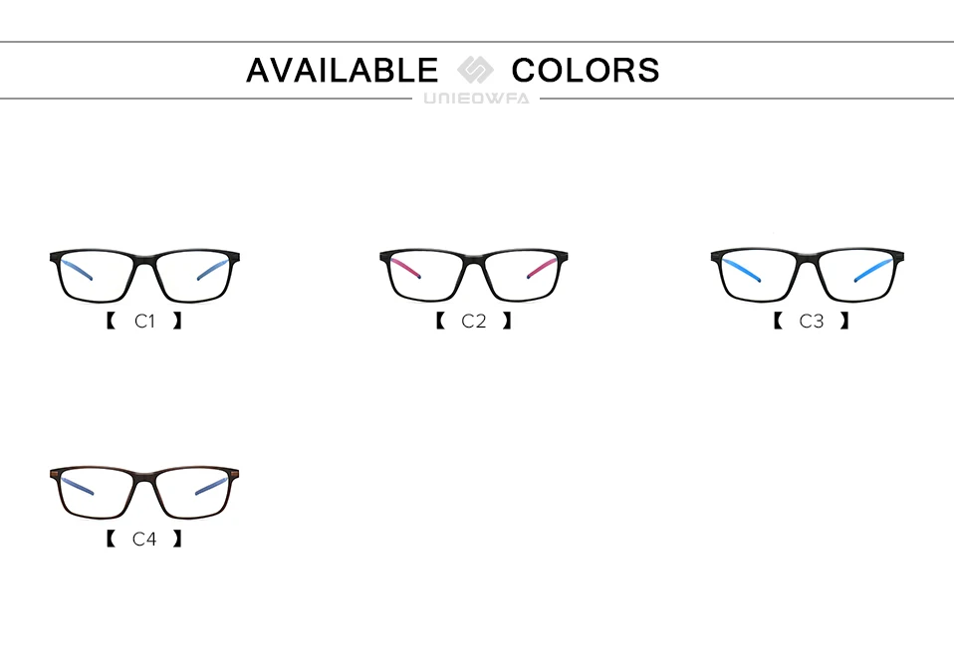Select the C2 glasses with pink temples

[x=473, y=275]
